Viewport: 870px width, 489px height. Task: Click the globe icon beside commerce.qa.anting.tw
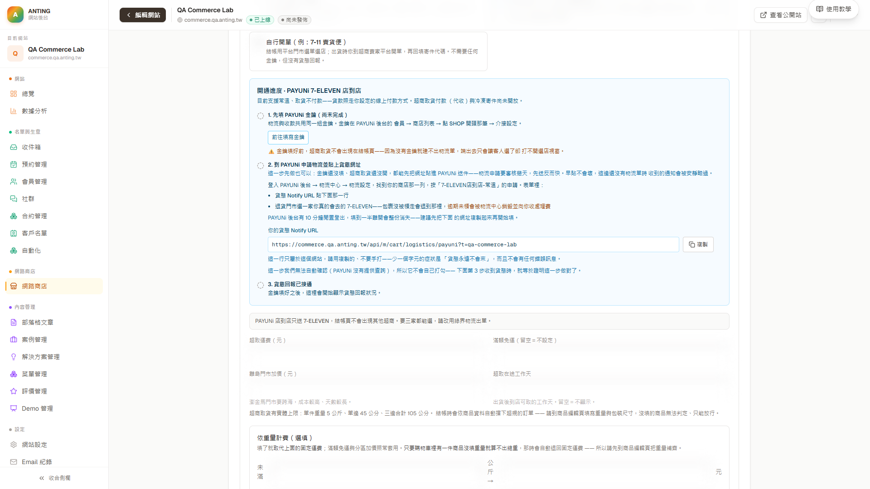[x=180, y=20]
